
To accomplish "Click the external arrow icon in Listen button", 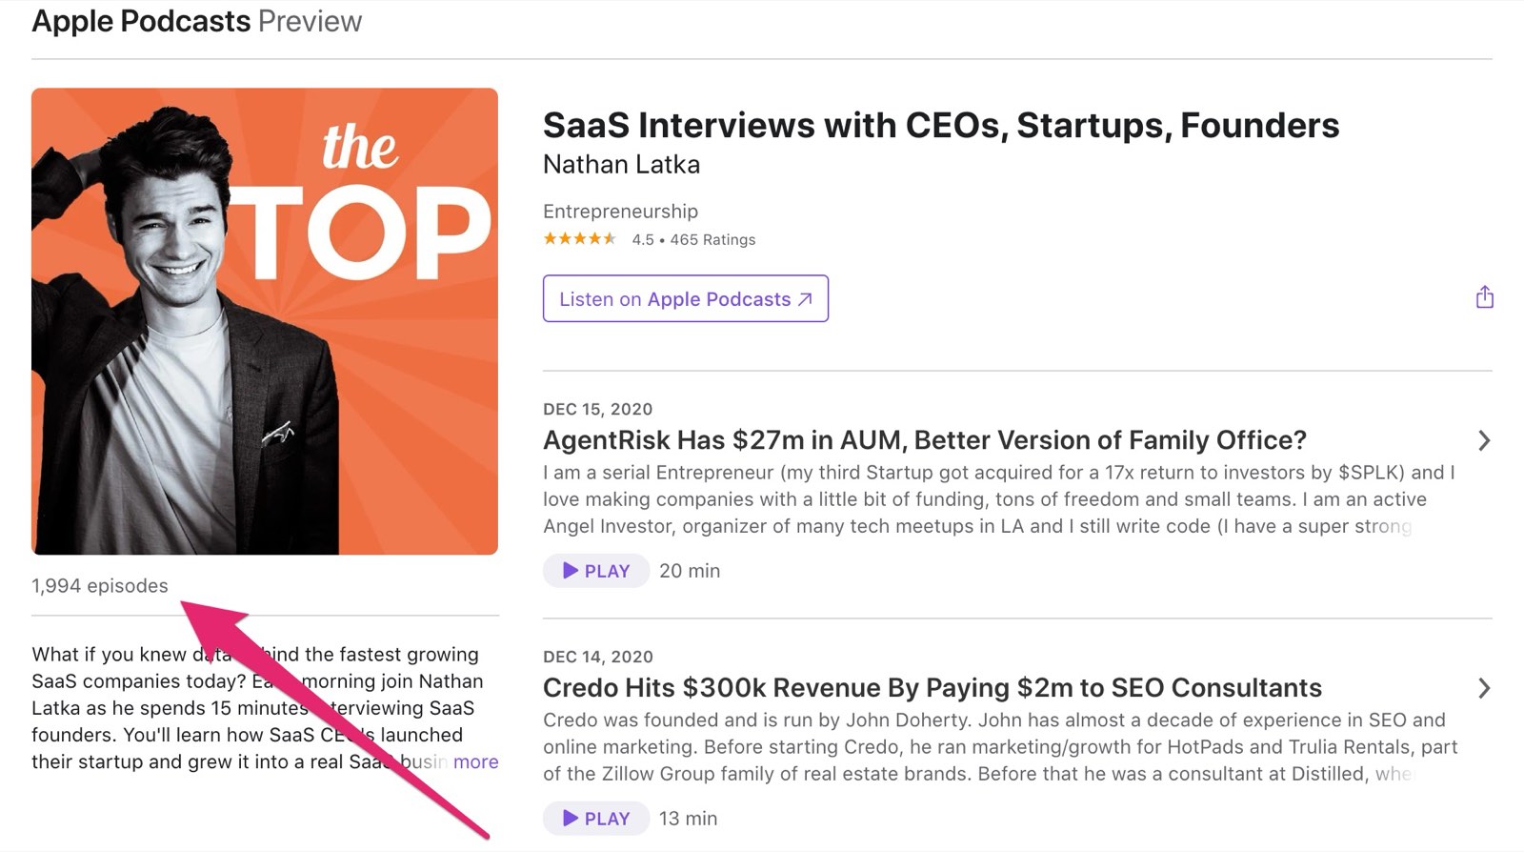I will point(806,299).
